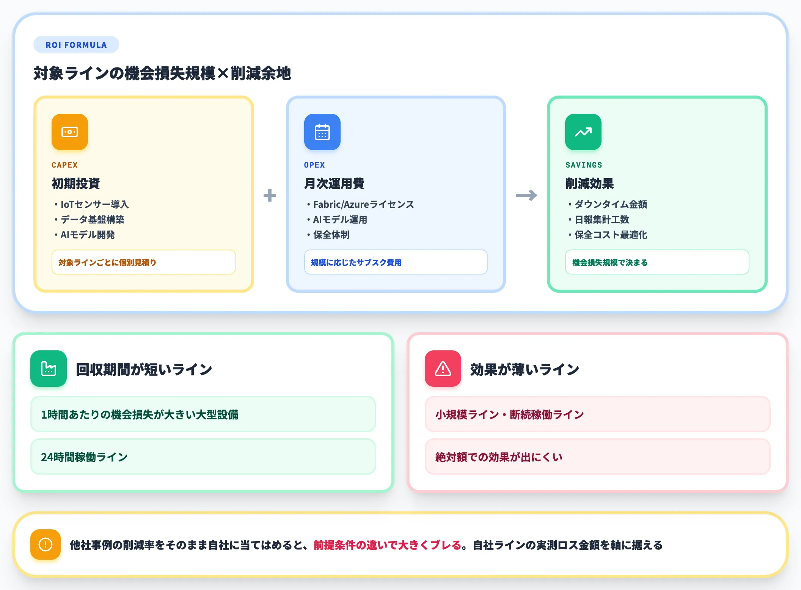This screenshot has height=590, width=801.
Task: Click the 対象ラインごとに個別見積り pill
Action: [x=144, y=262]
